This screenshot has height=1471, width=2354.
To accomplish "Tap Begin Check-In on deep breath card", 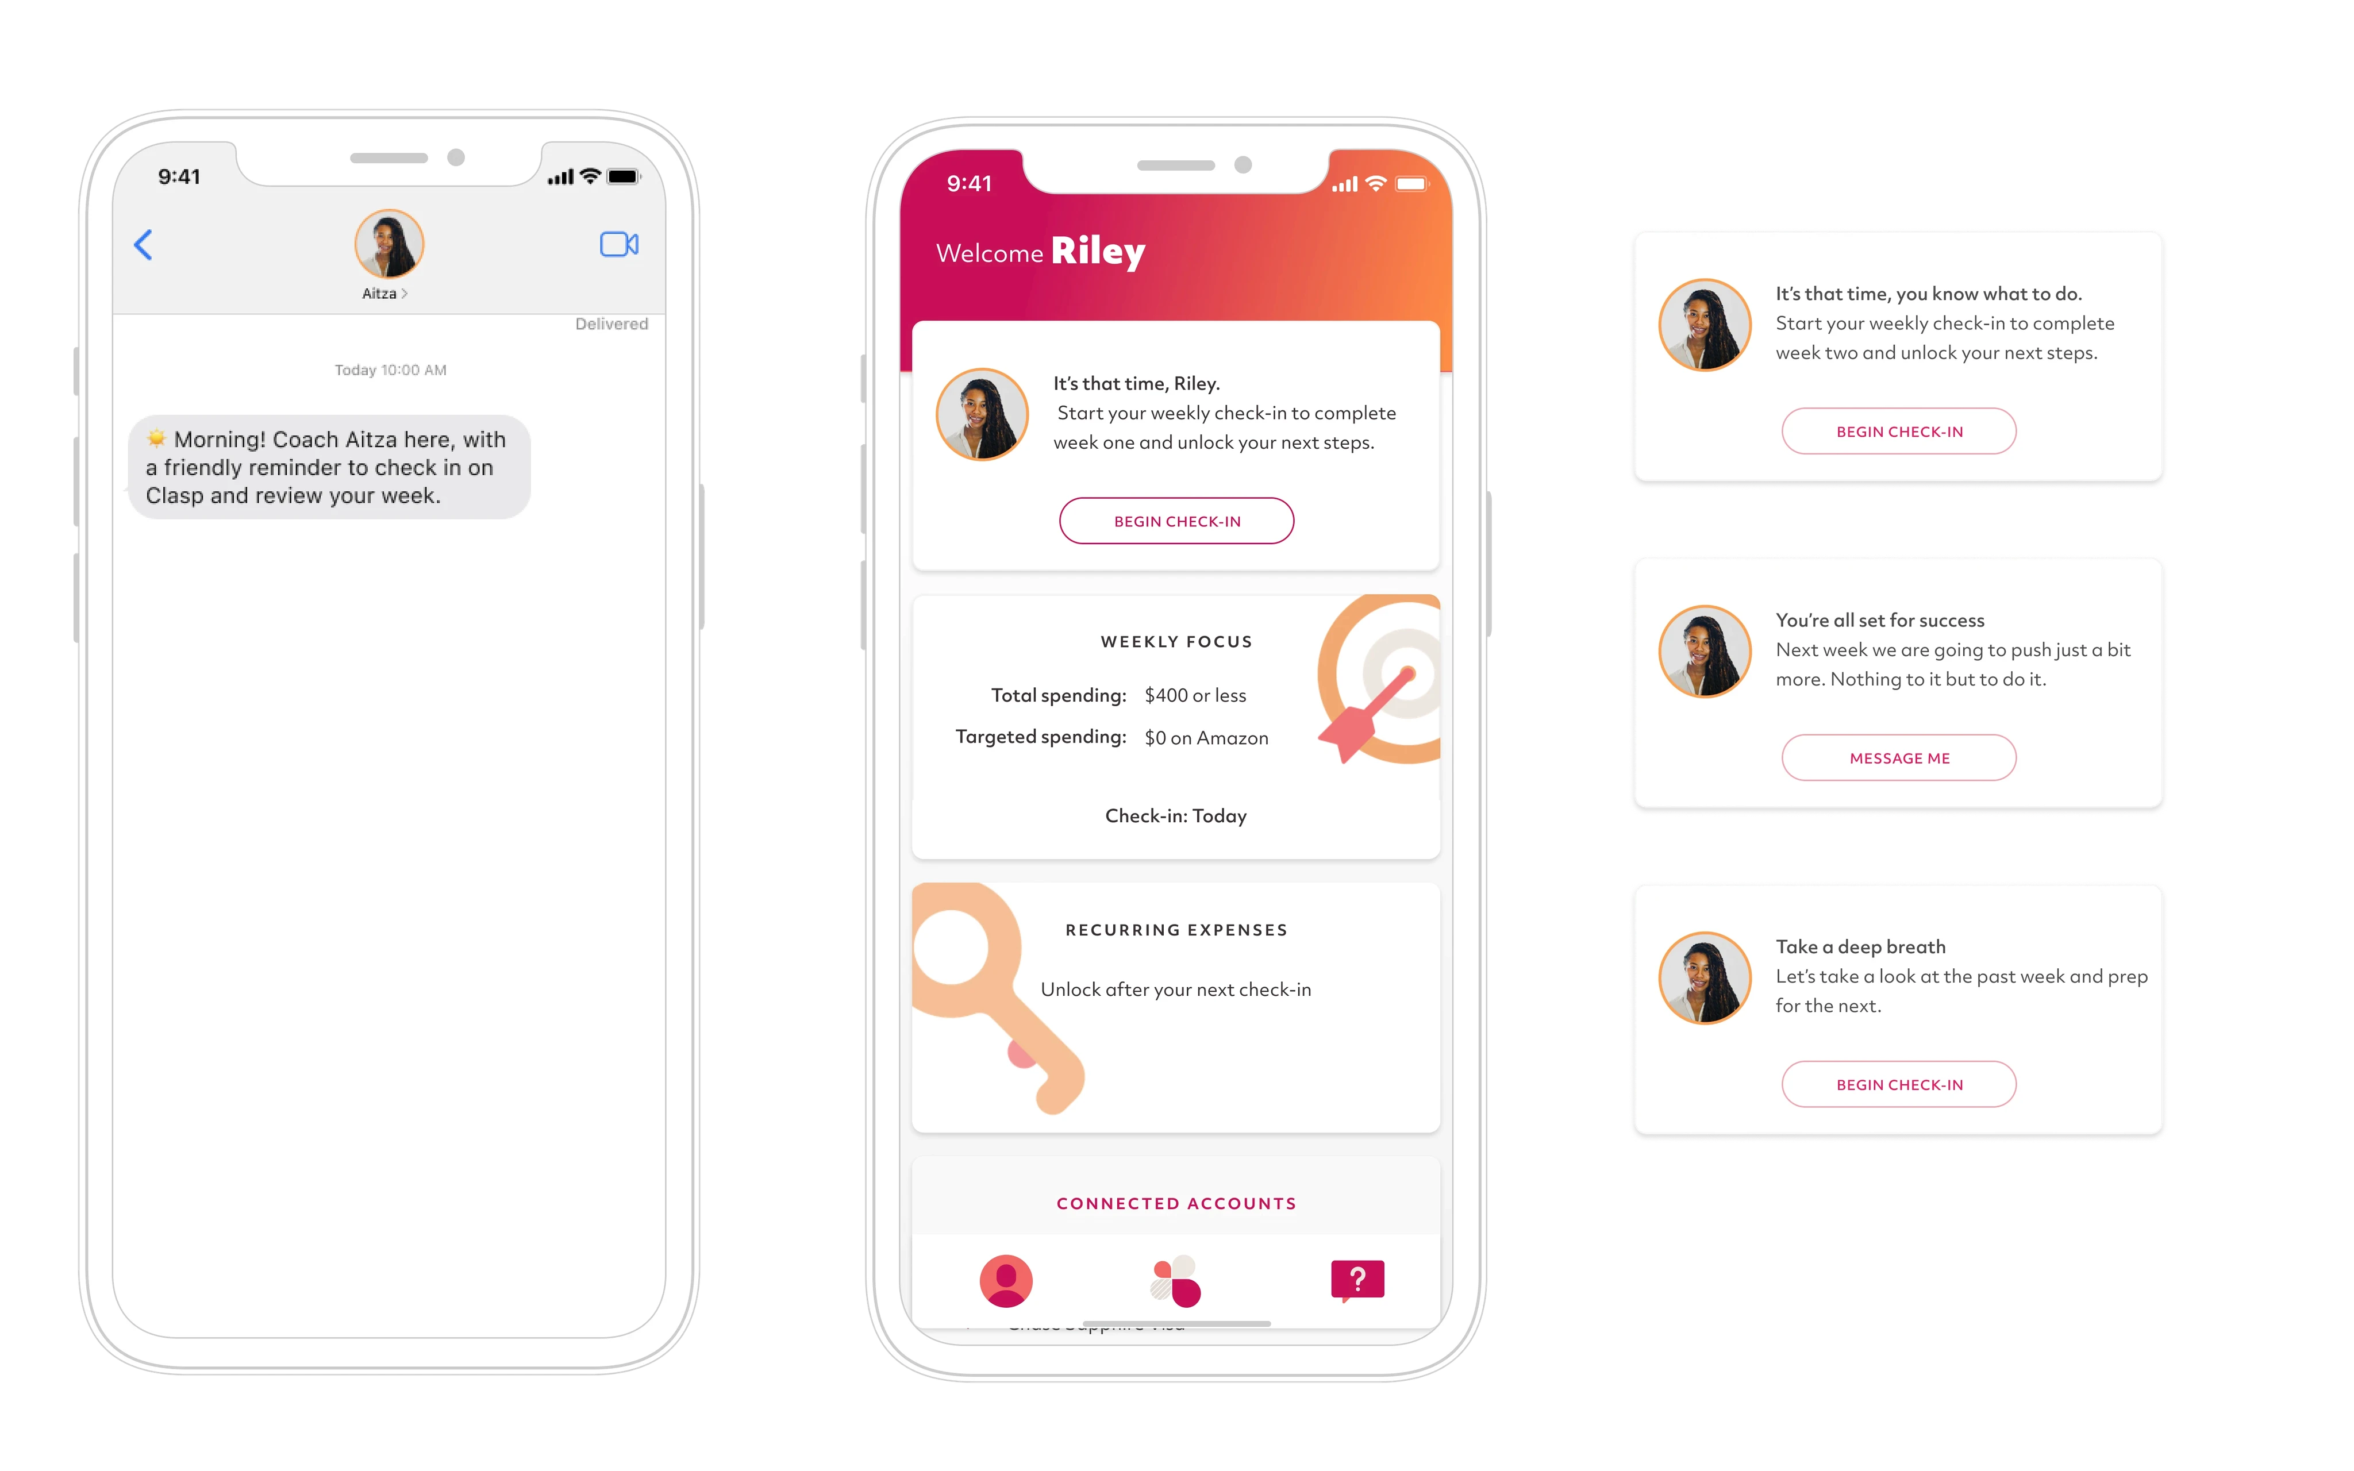I will [x=1897, y=1083].
